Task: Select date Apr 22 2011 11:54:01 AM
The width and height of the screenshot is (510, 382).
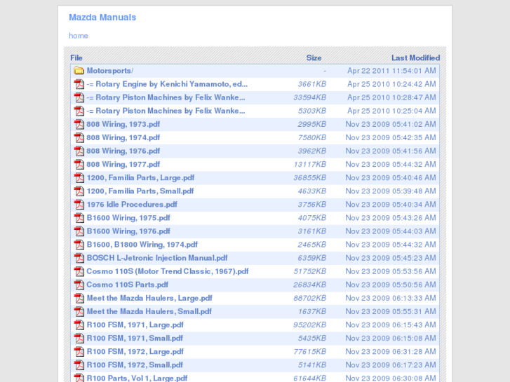Action: click(391, 71)
